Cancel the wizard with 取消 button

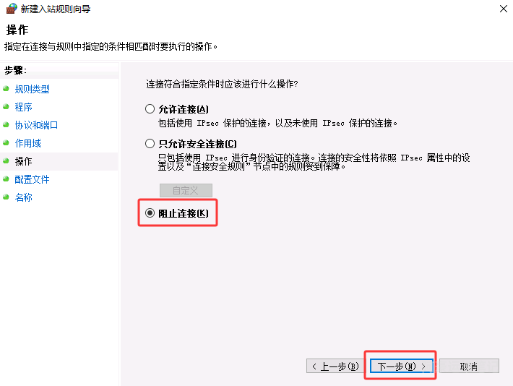tap(469, 366)
